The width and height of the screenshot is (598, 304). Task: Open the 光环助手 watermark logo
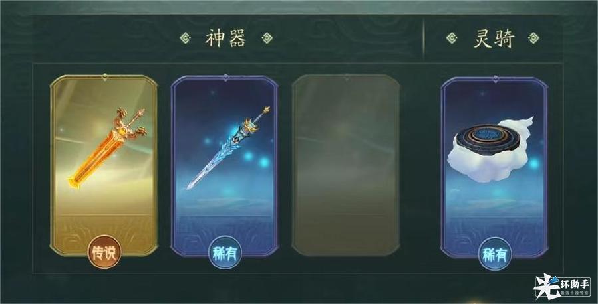click(562, 287)
